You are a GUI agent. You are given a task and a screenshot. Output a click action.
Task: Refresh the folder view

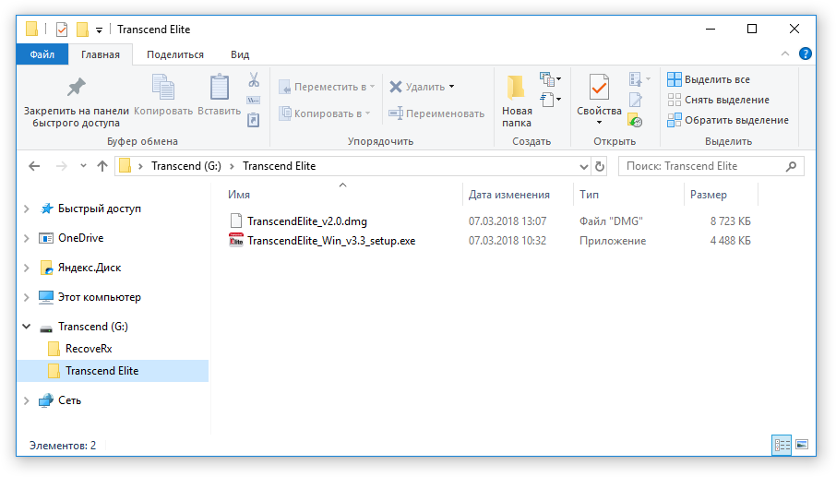[600, 166]
